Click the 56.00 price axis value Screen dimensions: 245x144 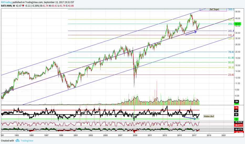tap(238, 12)
